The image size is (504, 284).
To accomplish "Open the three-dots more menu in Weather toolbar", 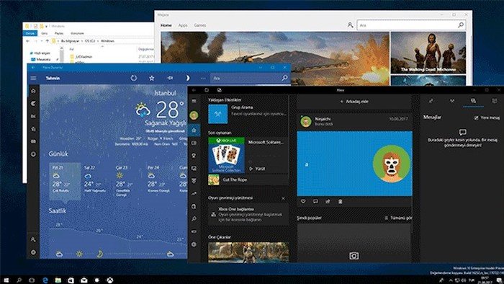I will 203,78.
